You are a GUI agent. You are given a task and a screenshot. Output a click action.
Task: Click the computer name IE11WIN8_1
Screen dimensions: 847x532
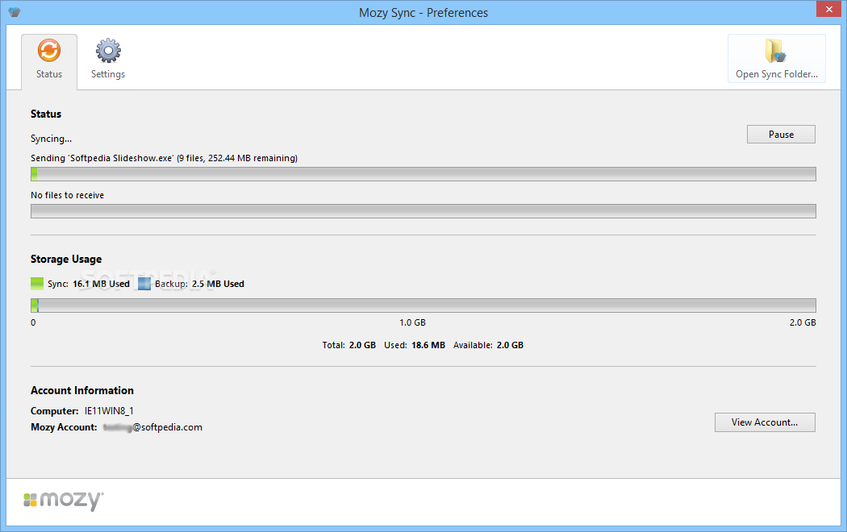pyautogui.click(x=109, y=411)
